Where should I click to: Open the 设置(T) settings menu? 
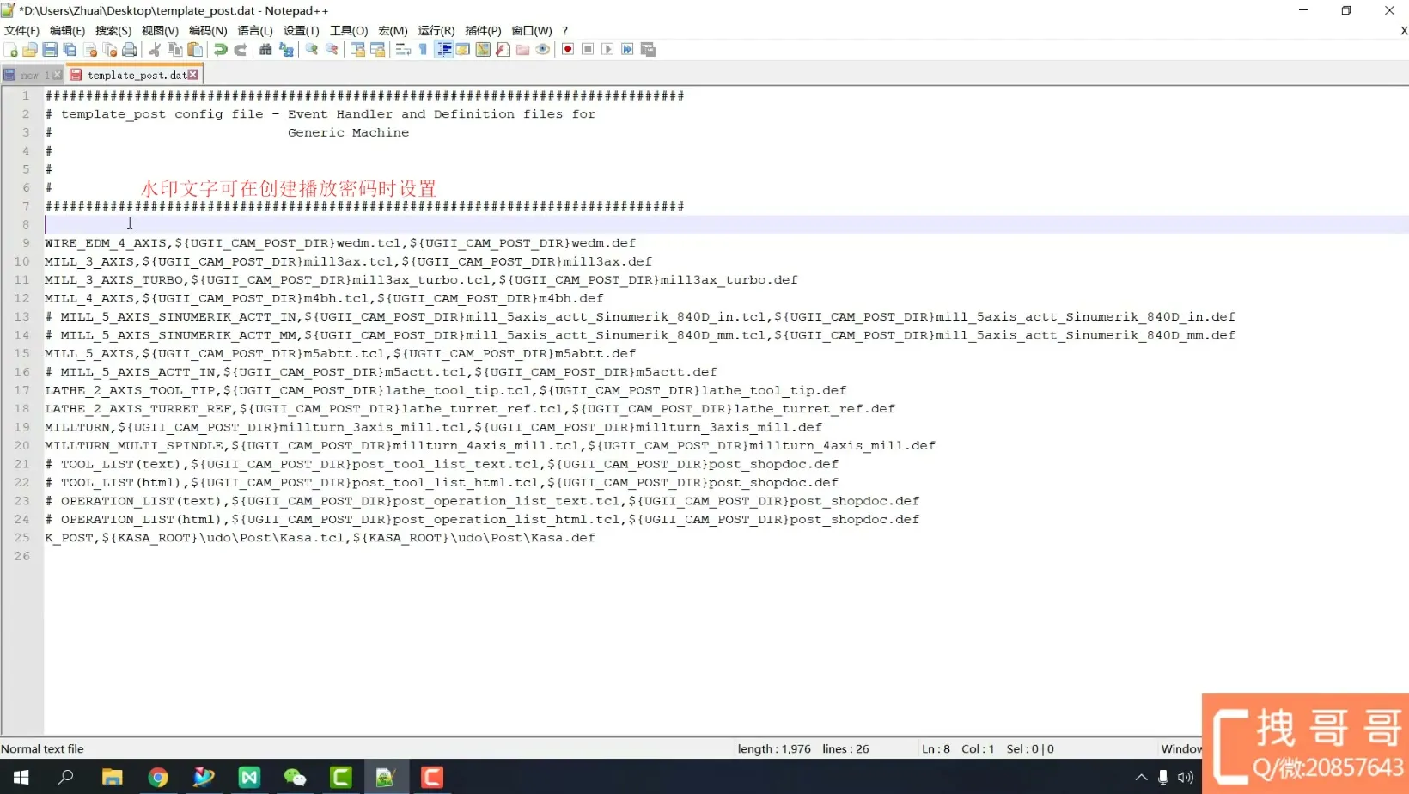pyautogui.click(x=301, y=31)
